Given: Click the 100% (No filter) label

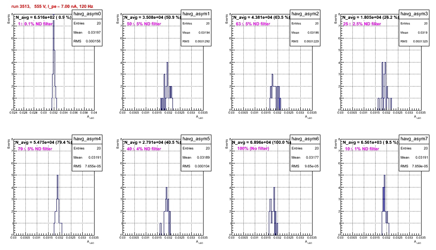Looking at the screenshot, I should click(x=253, y=149).
